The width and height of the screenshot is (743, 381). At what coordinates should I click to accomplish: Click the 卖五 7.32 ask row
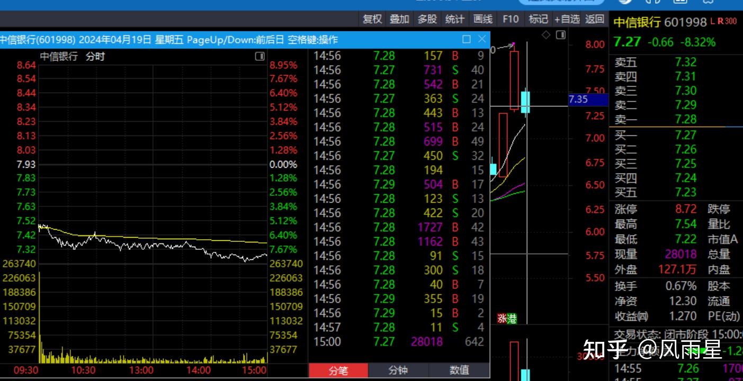click(676, 62)
